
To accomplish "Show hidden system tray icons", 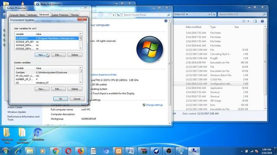I will [242, 151].
